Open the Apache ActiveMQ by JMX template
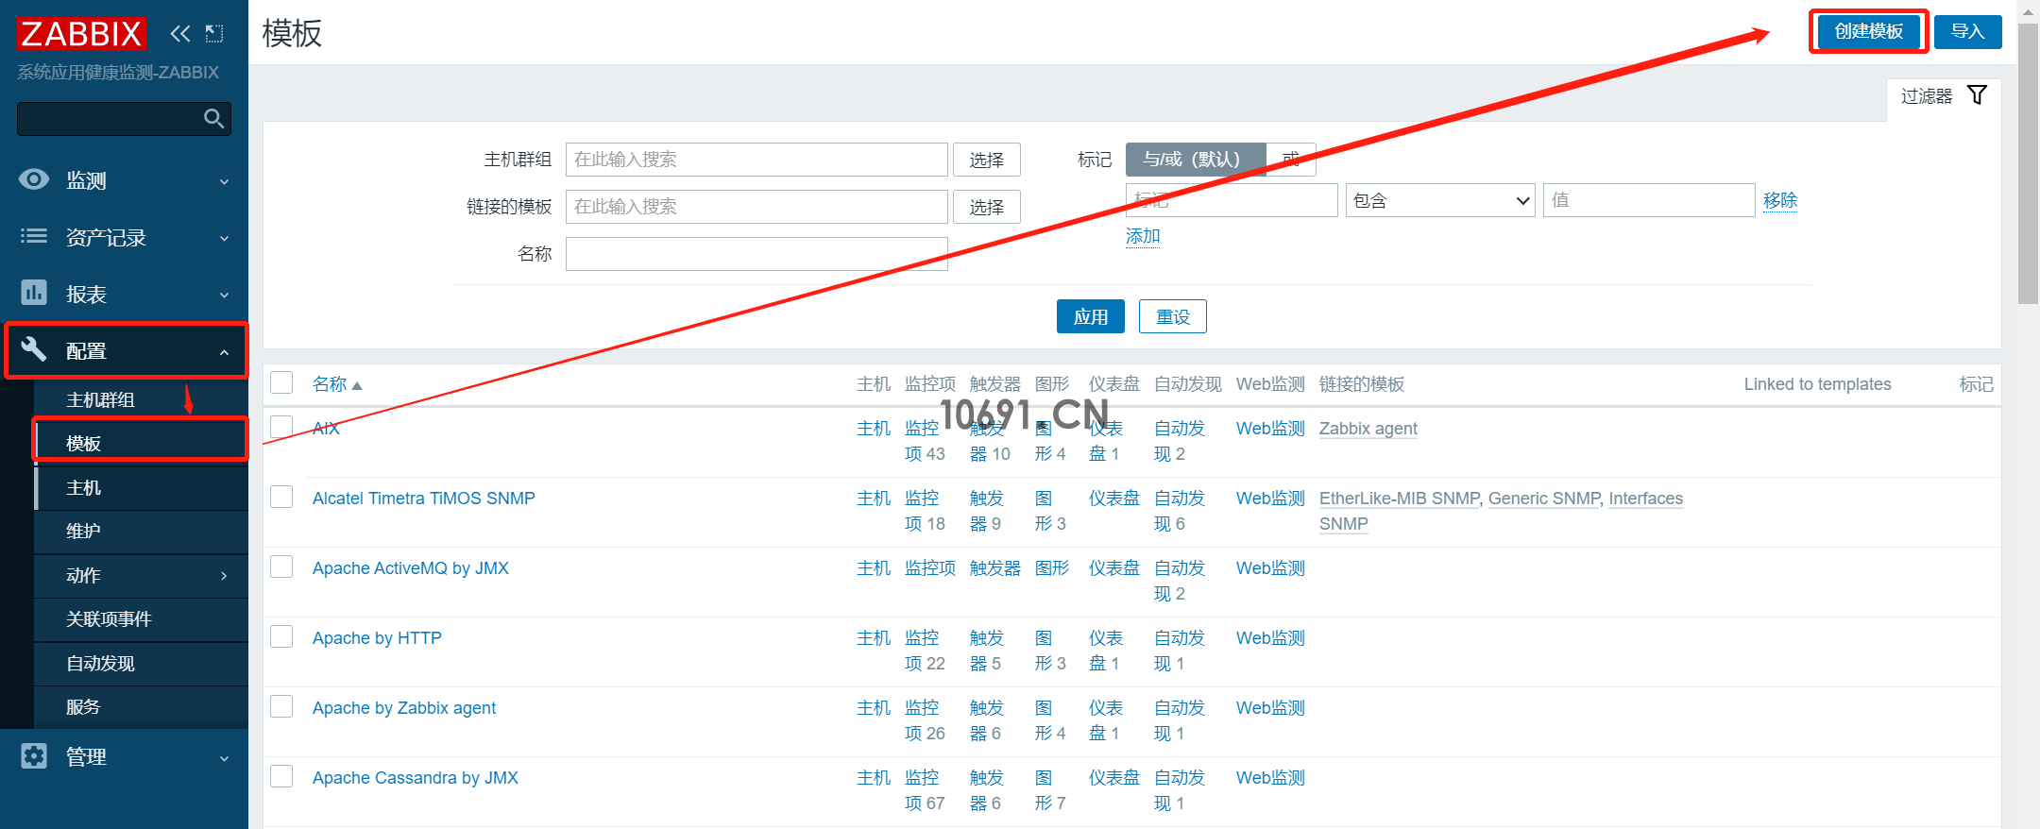This screenshot has width=2040, height=829. [x=411, y=567]
